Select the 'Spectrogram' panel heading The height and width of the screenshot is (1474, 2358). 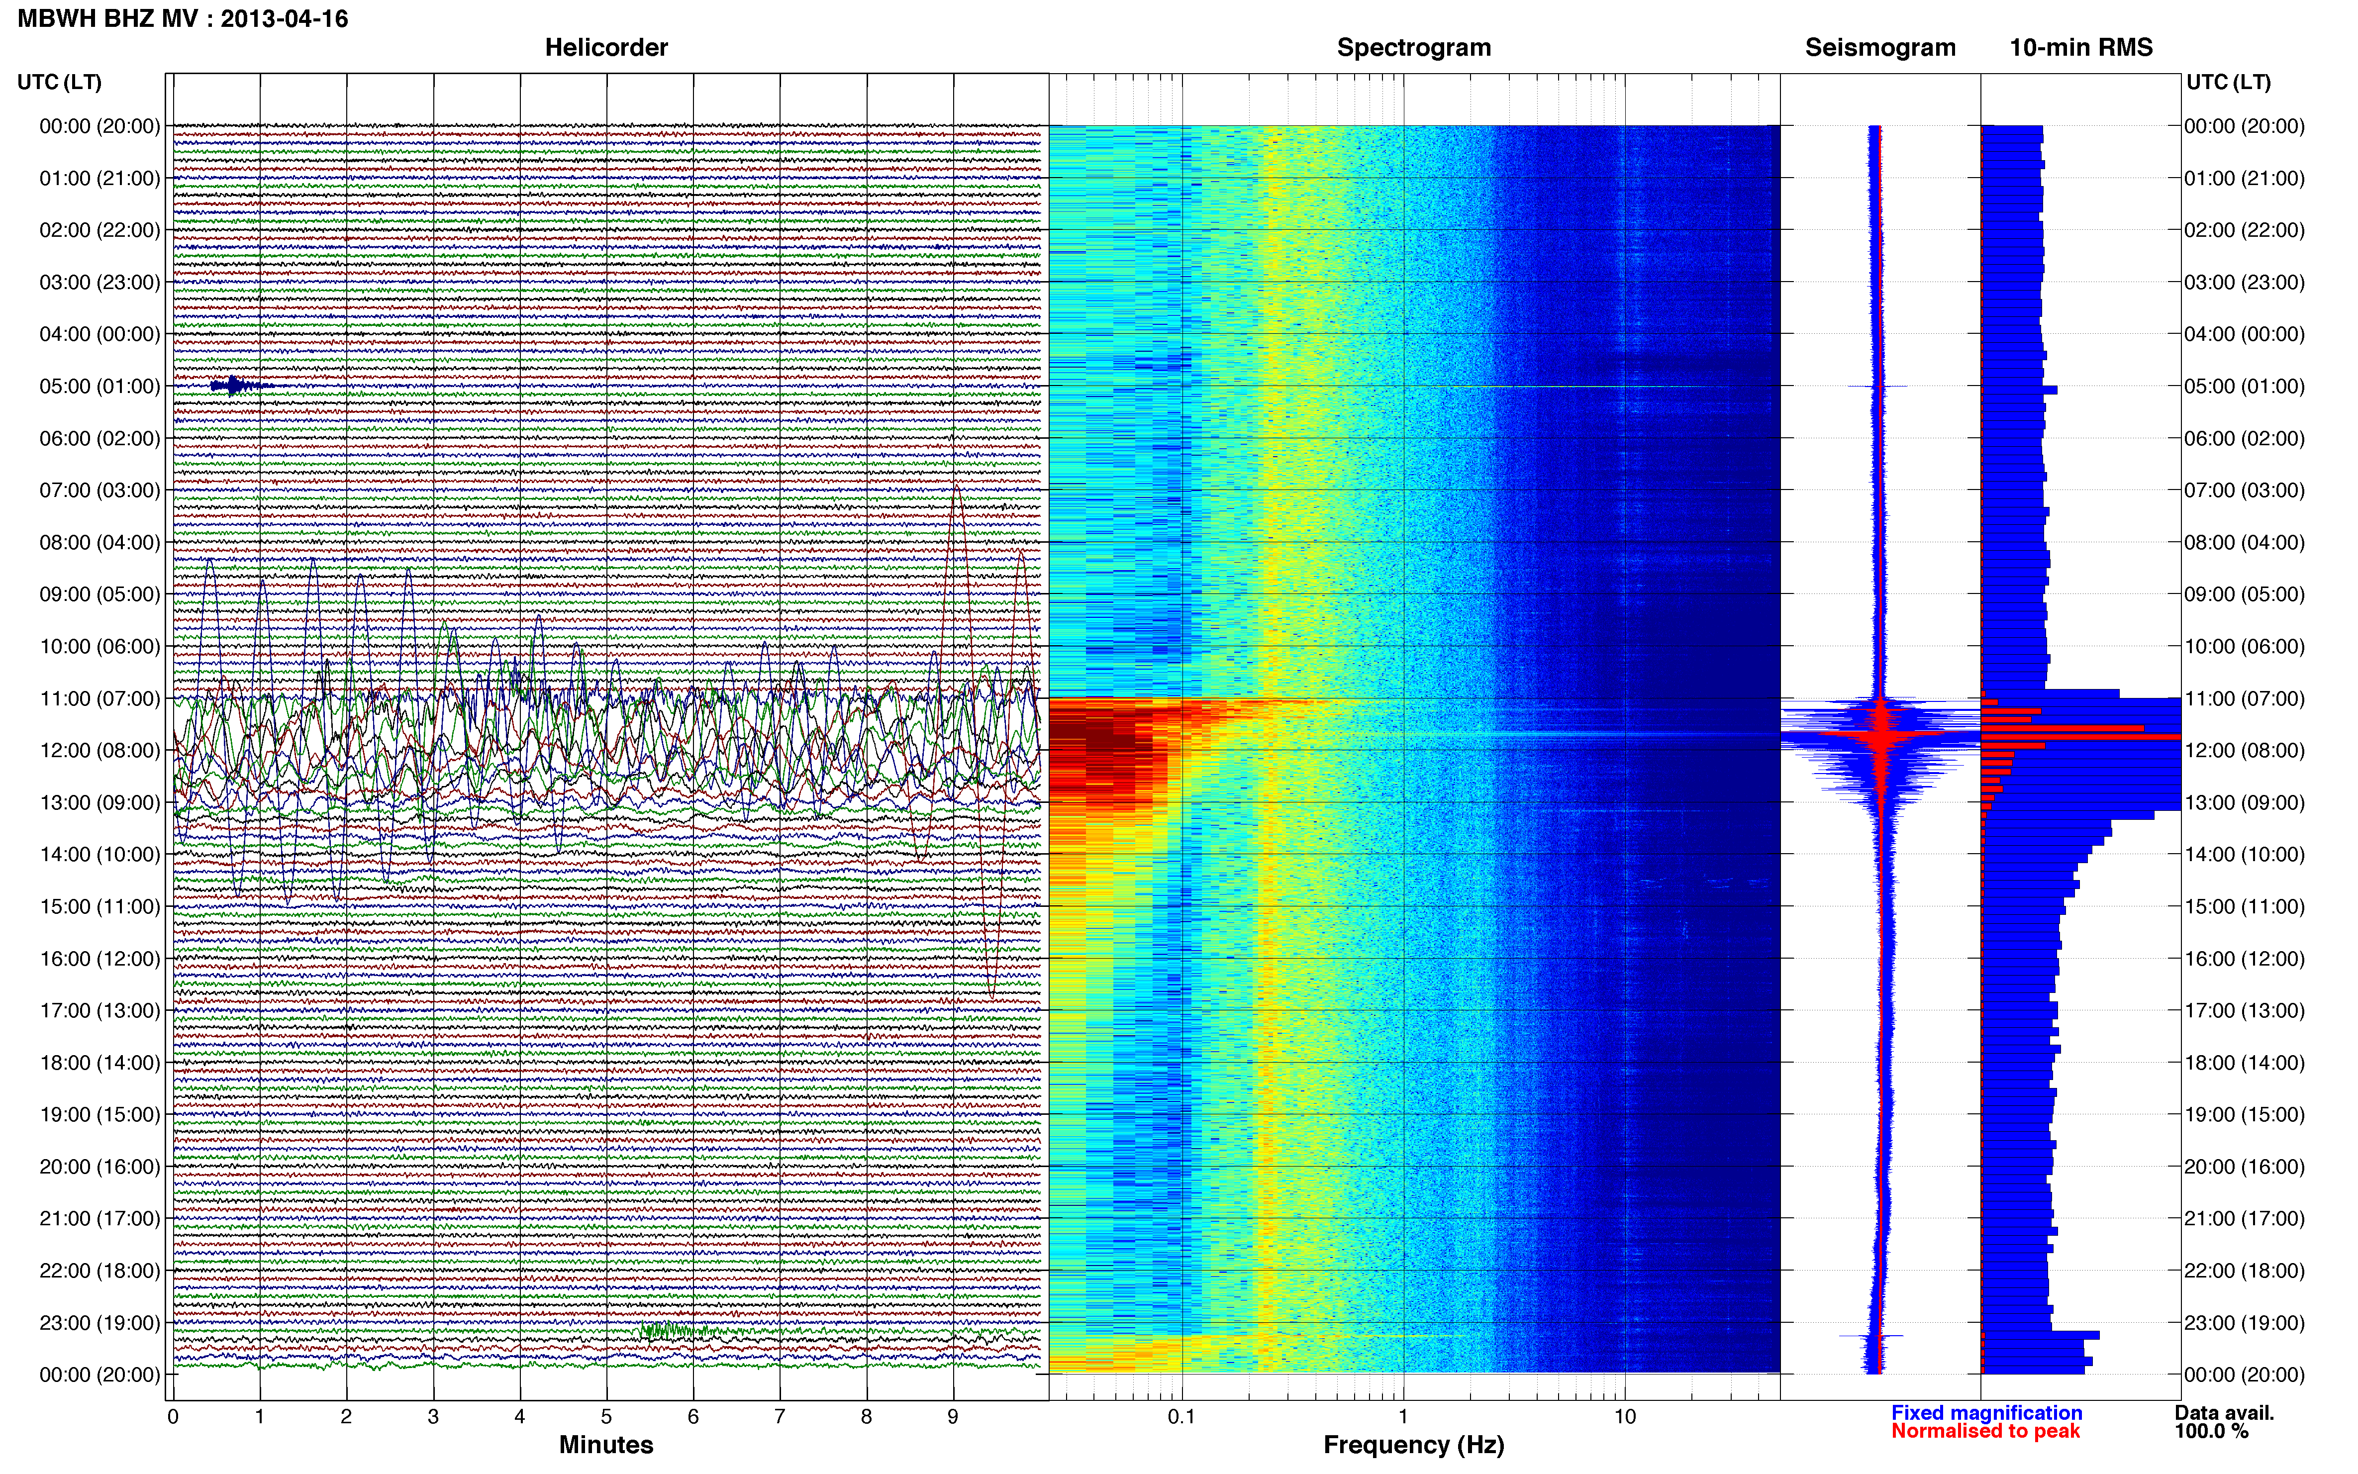[x=1413, y=48]
